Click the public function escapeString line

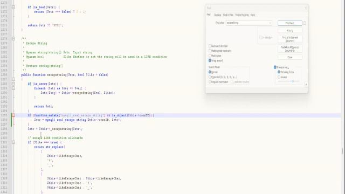click(x=65, y=75)
